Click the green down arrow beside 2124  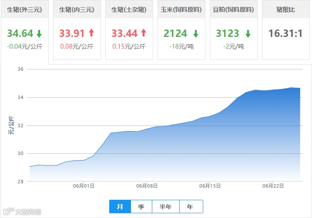196,33
